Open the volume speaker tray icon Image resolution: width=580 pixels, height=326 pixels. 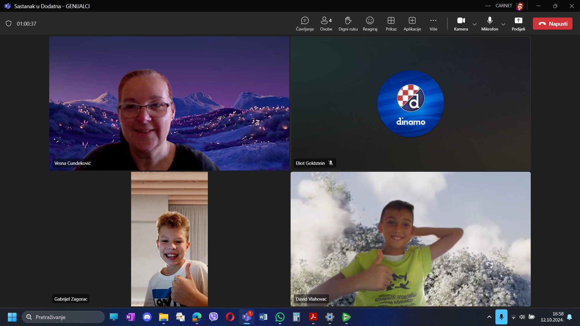522,317
